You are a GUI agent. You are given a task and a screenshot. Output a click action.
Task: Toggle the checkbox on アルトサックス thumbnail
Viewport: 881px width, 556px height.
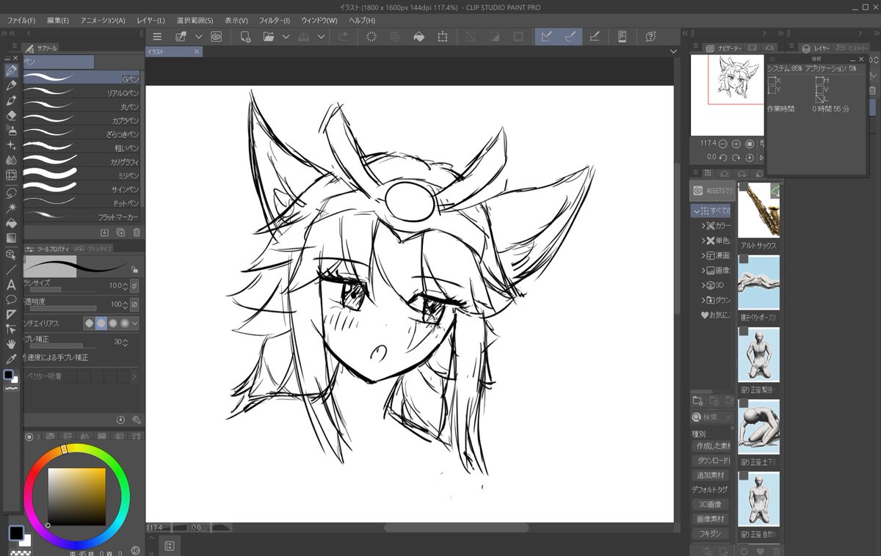pos(744,187)
